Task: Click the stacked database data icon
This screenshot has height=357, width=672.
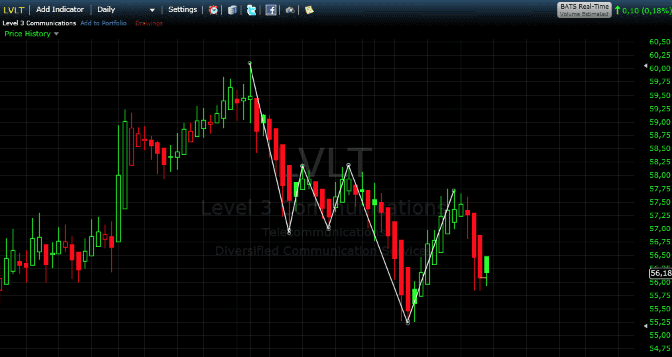Action: (232, 10)
